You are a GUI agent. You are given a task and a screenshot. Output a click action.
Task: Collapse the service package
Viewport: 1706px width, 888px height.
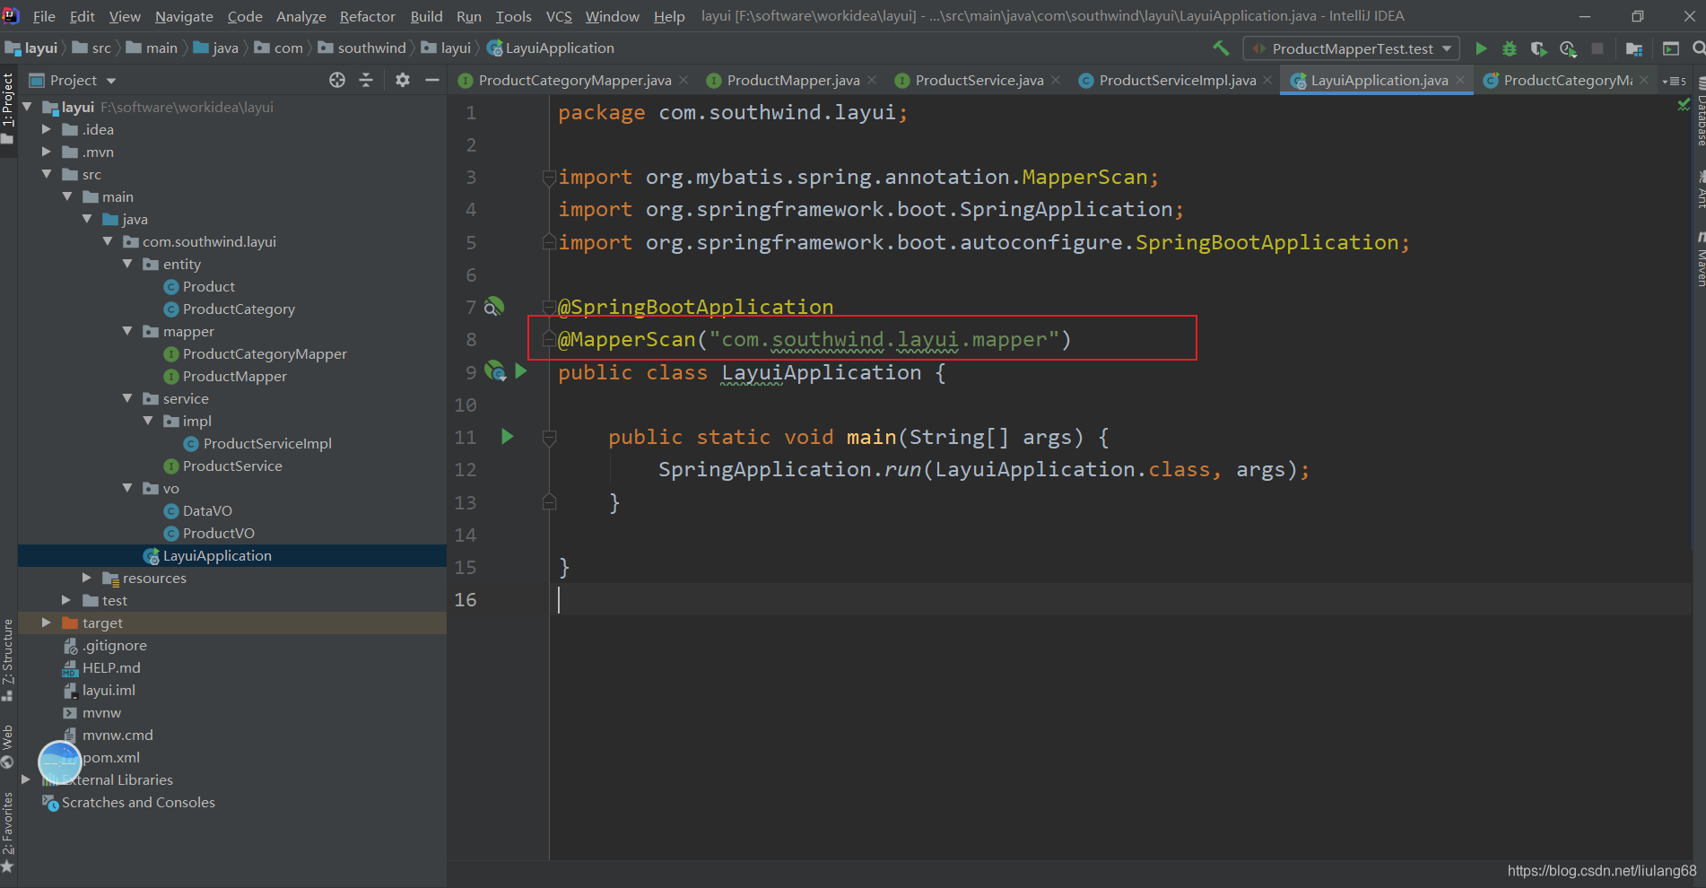[x=127, y=398]
